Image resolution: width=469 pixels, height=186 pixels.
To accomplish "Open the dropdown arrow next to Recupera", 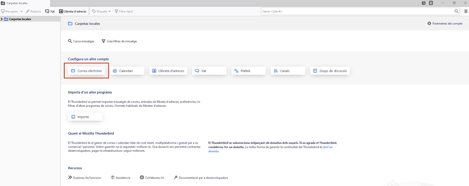I will pyautogui.click(x=21, y=12).
